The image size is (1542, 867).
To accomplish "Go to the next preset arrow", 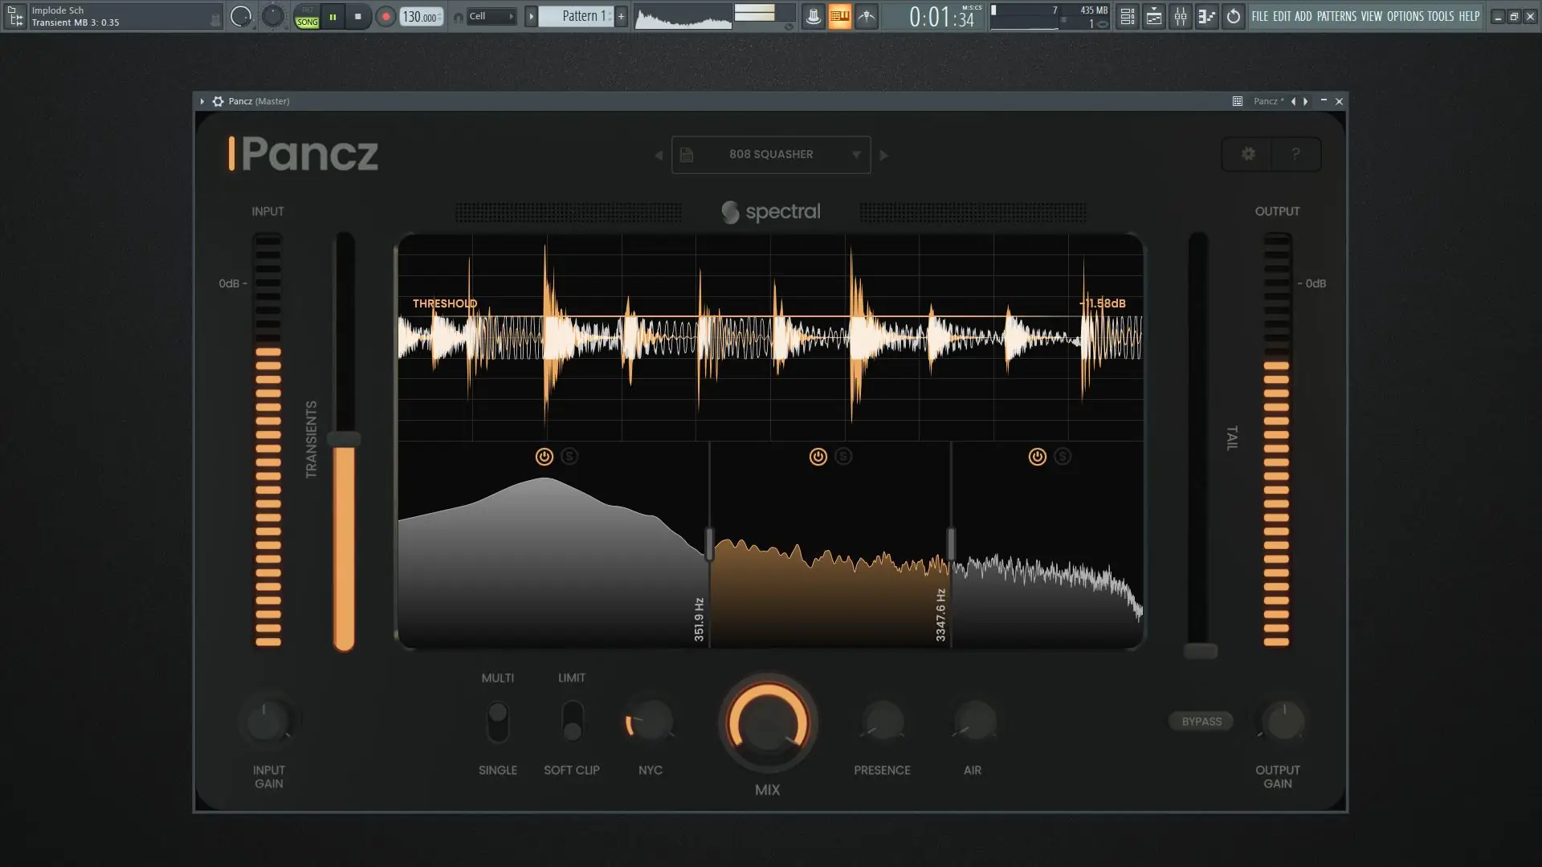I will [884, 155].
